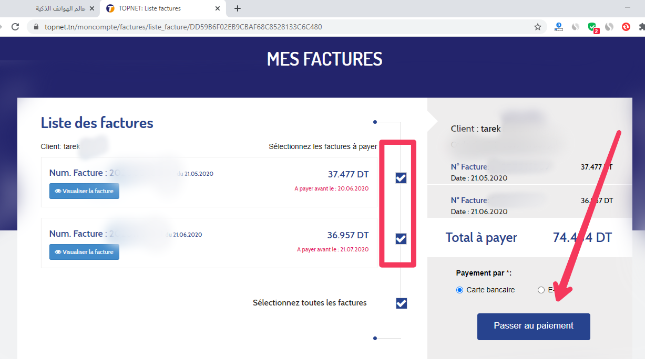This screenshot has width=645, height=359.
Task: Open the second 'Visualiser la facture' button
Action: pyautogui.click(x=84, y=252)
